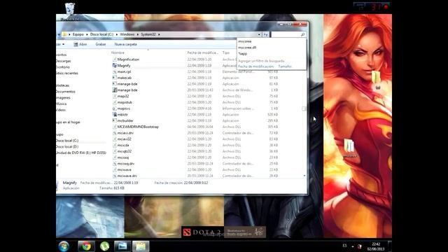
Task: Select the mciseq.drv file icon
Action: [115, 164]
